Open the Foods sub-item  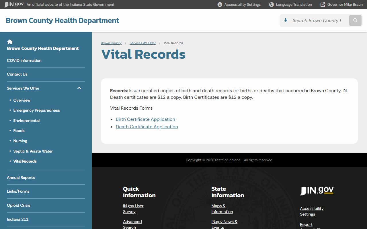tap(19, 131)
